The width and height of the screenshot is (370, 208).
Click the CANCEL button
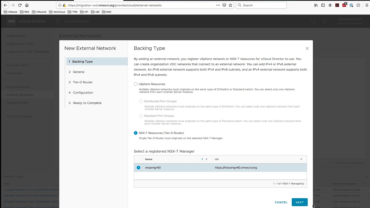[x=281, y=202]
